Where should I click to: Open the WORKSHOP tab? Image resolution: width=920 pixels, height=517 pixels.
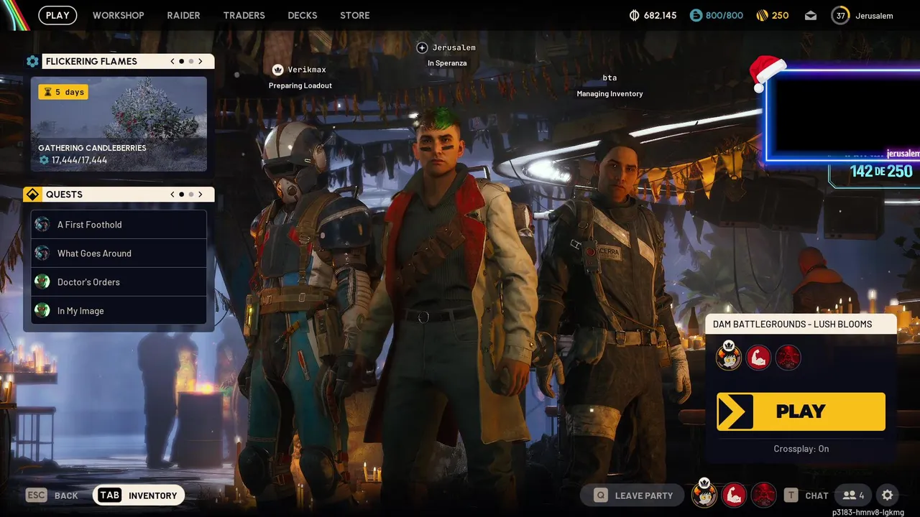pyautogui.click(x=118, y=15)
